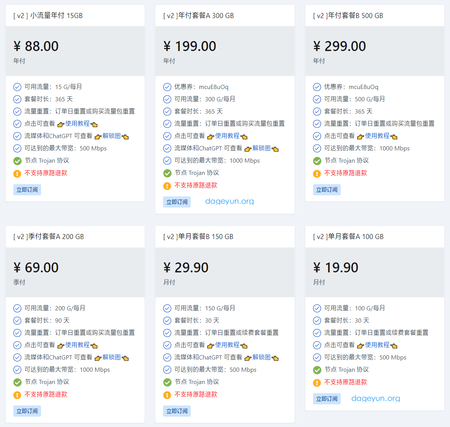Subscribe to the 年付套餐A 300 GB plan
Screen dimensions: 450x427
click(x=177, y=202)
